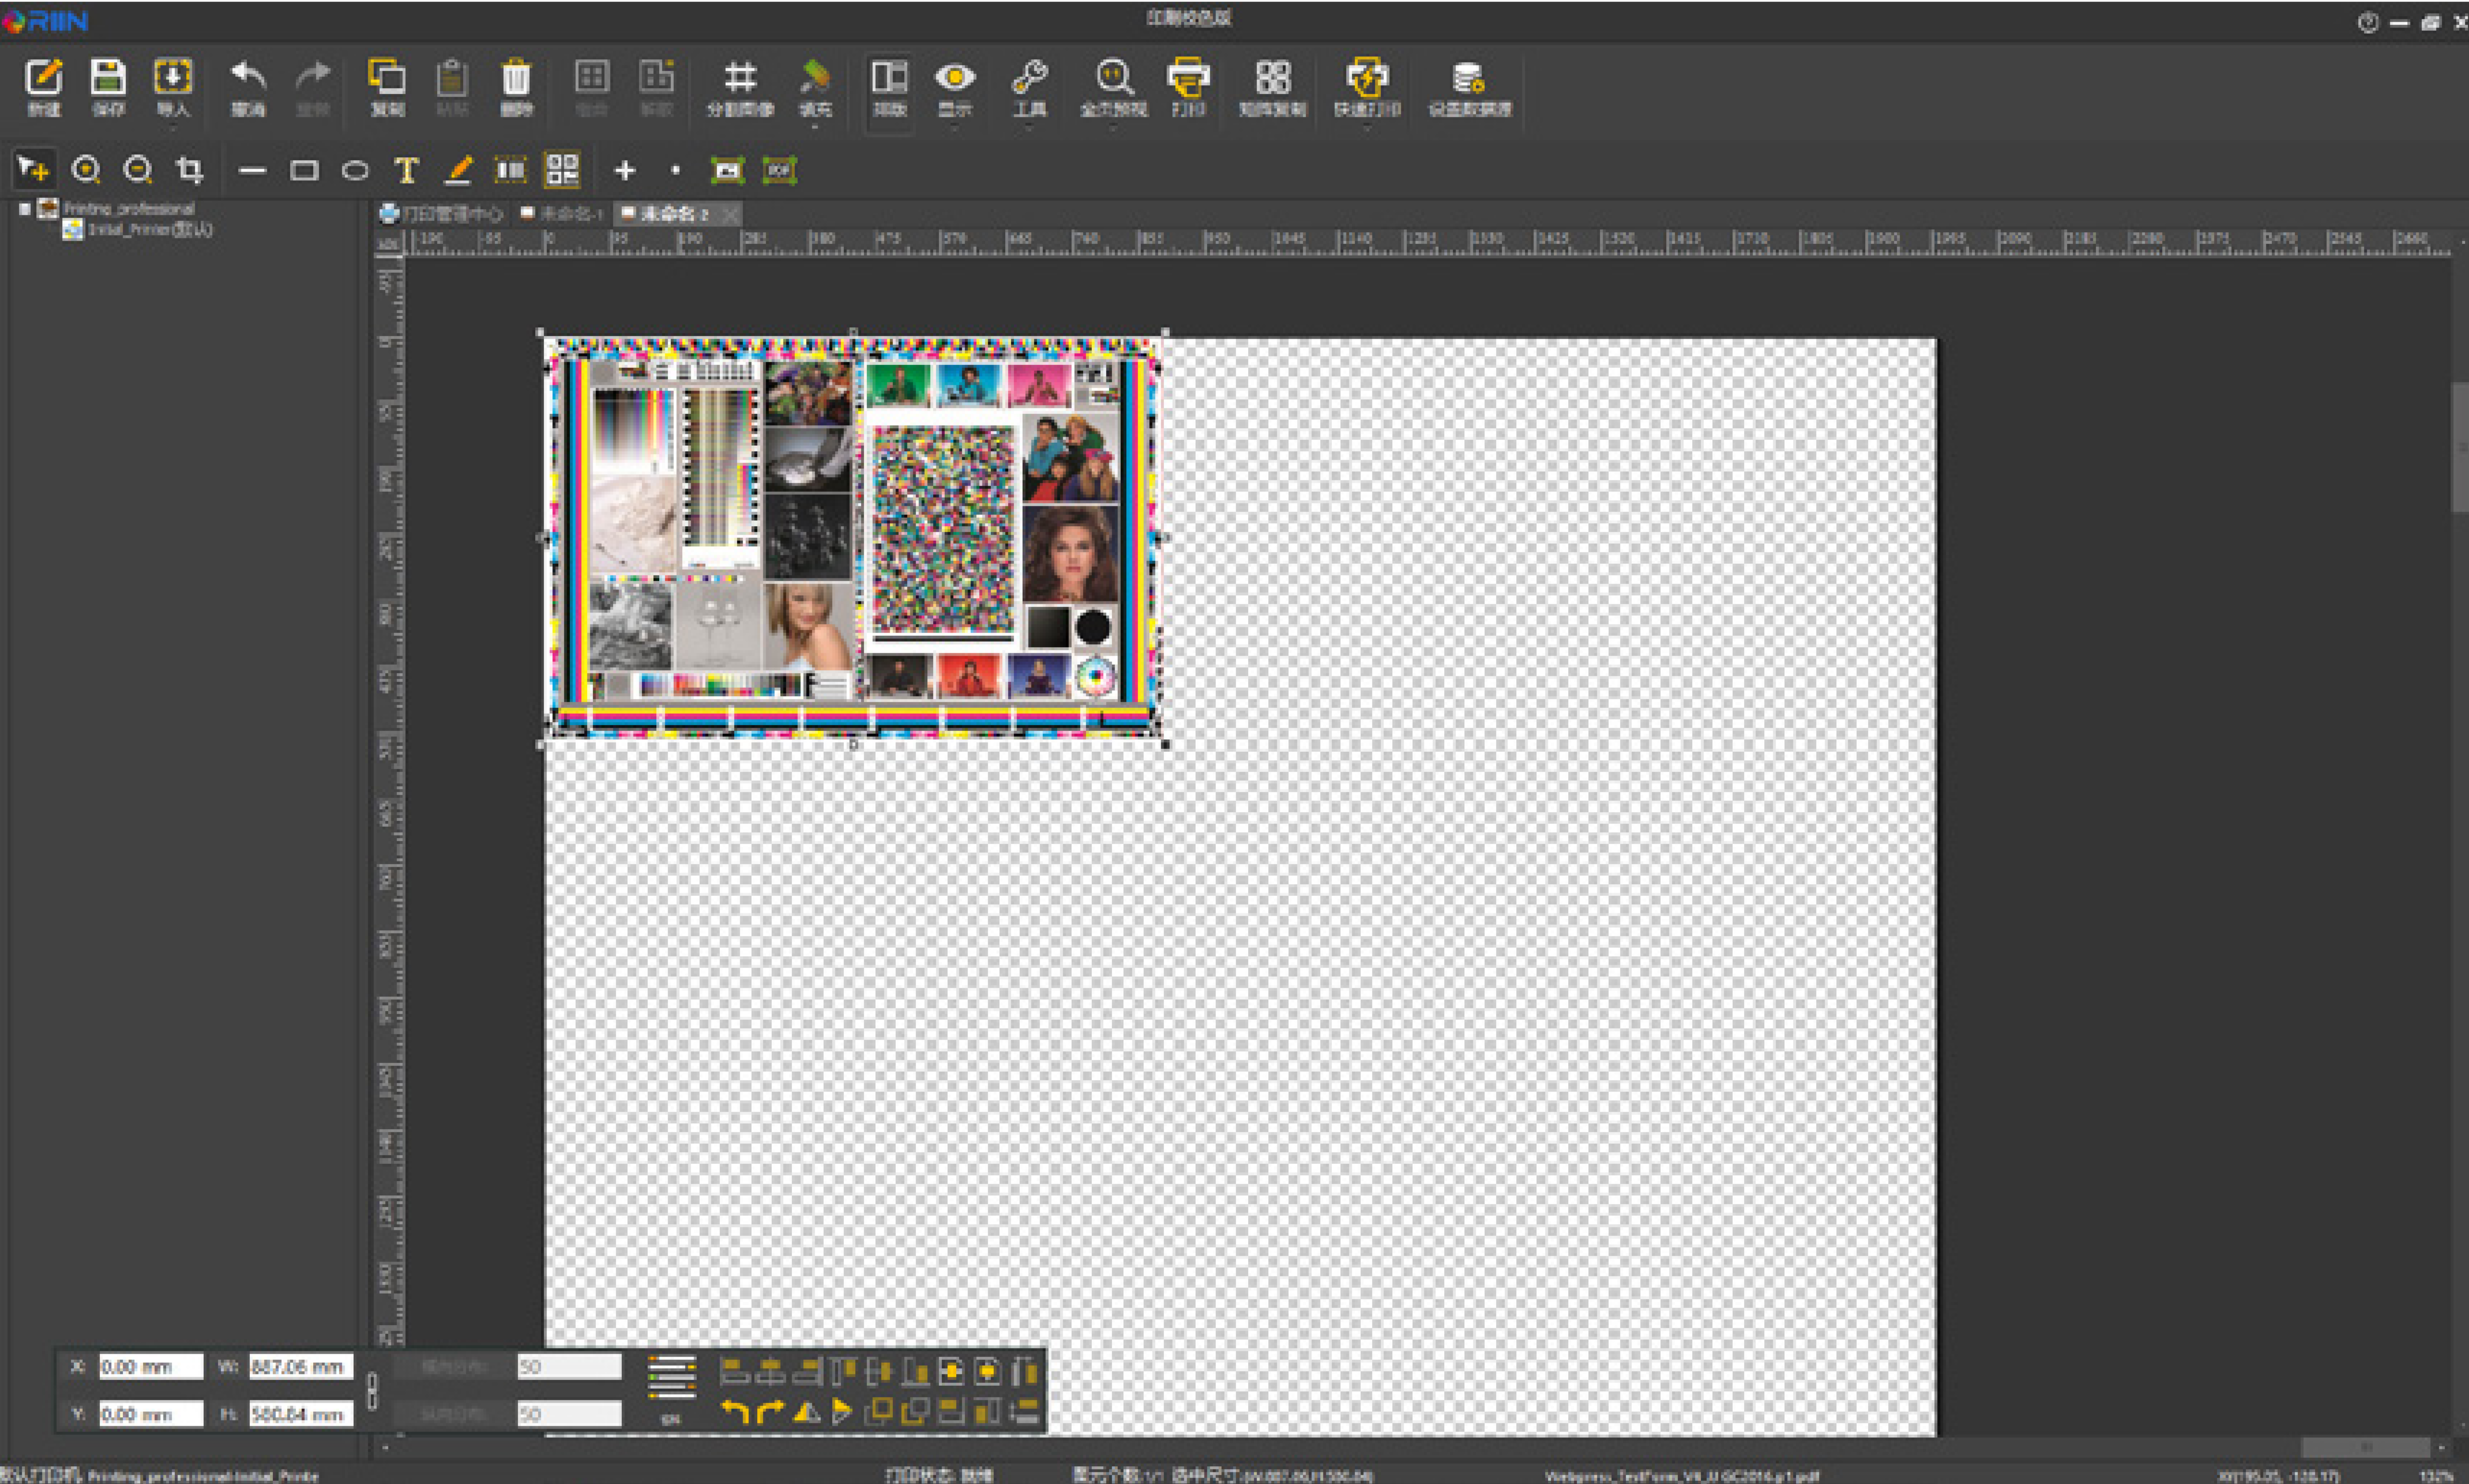
Task: Click the paste clipboard icon
Action: (452, 77)
